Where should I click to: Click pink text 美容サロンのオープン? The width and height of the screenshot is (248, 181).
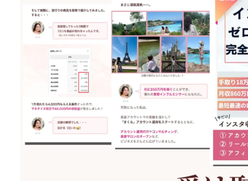(136, 137)
